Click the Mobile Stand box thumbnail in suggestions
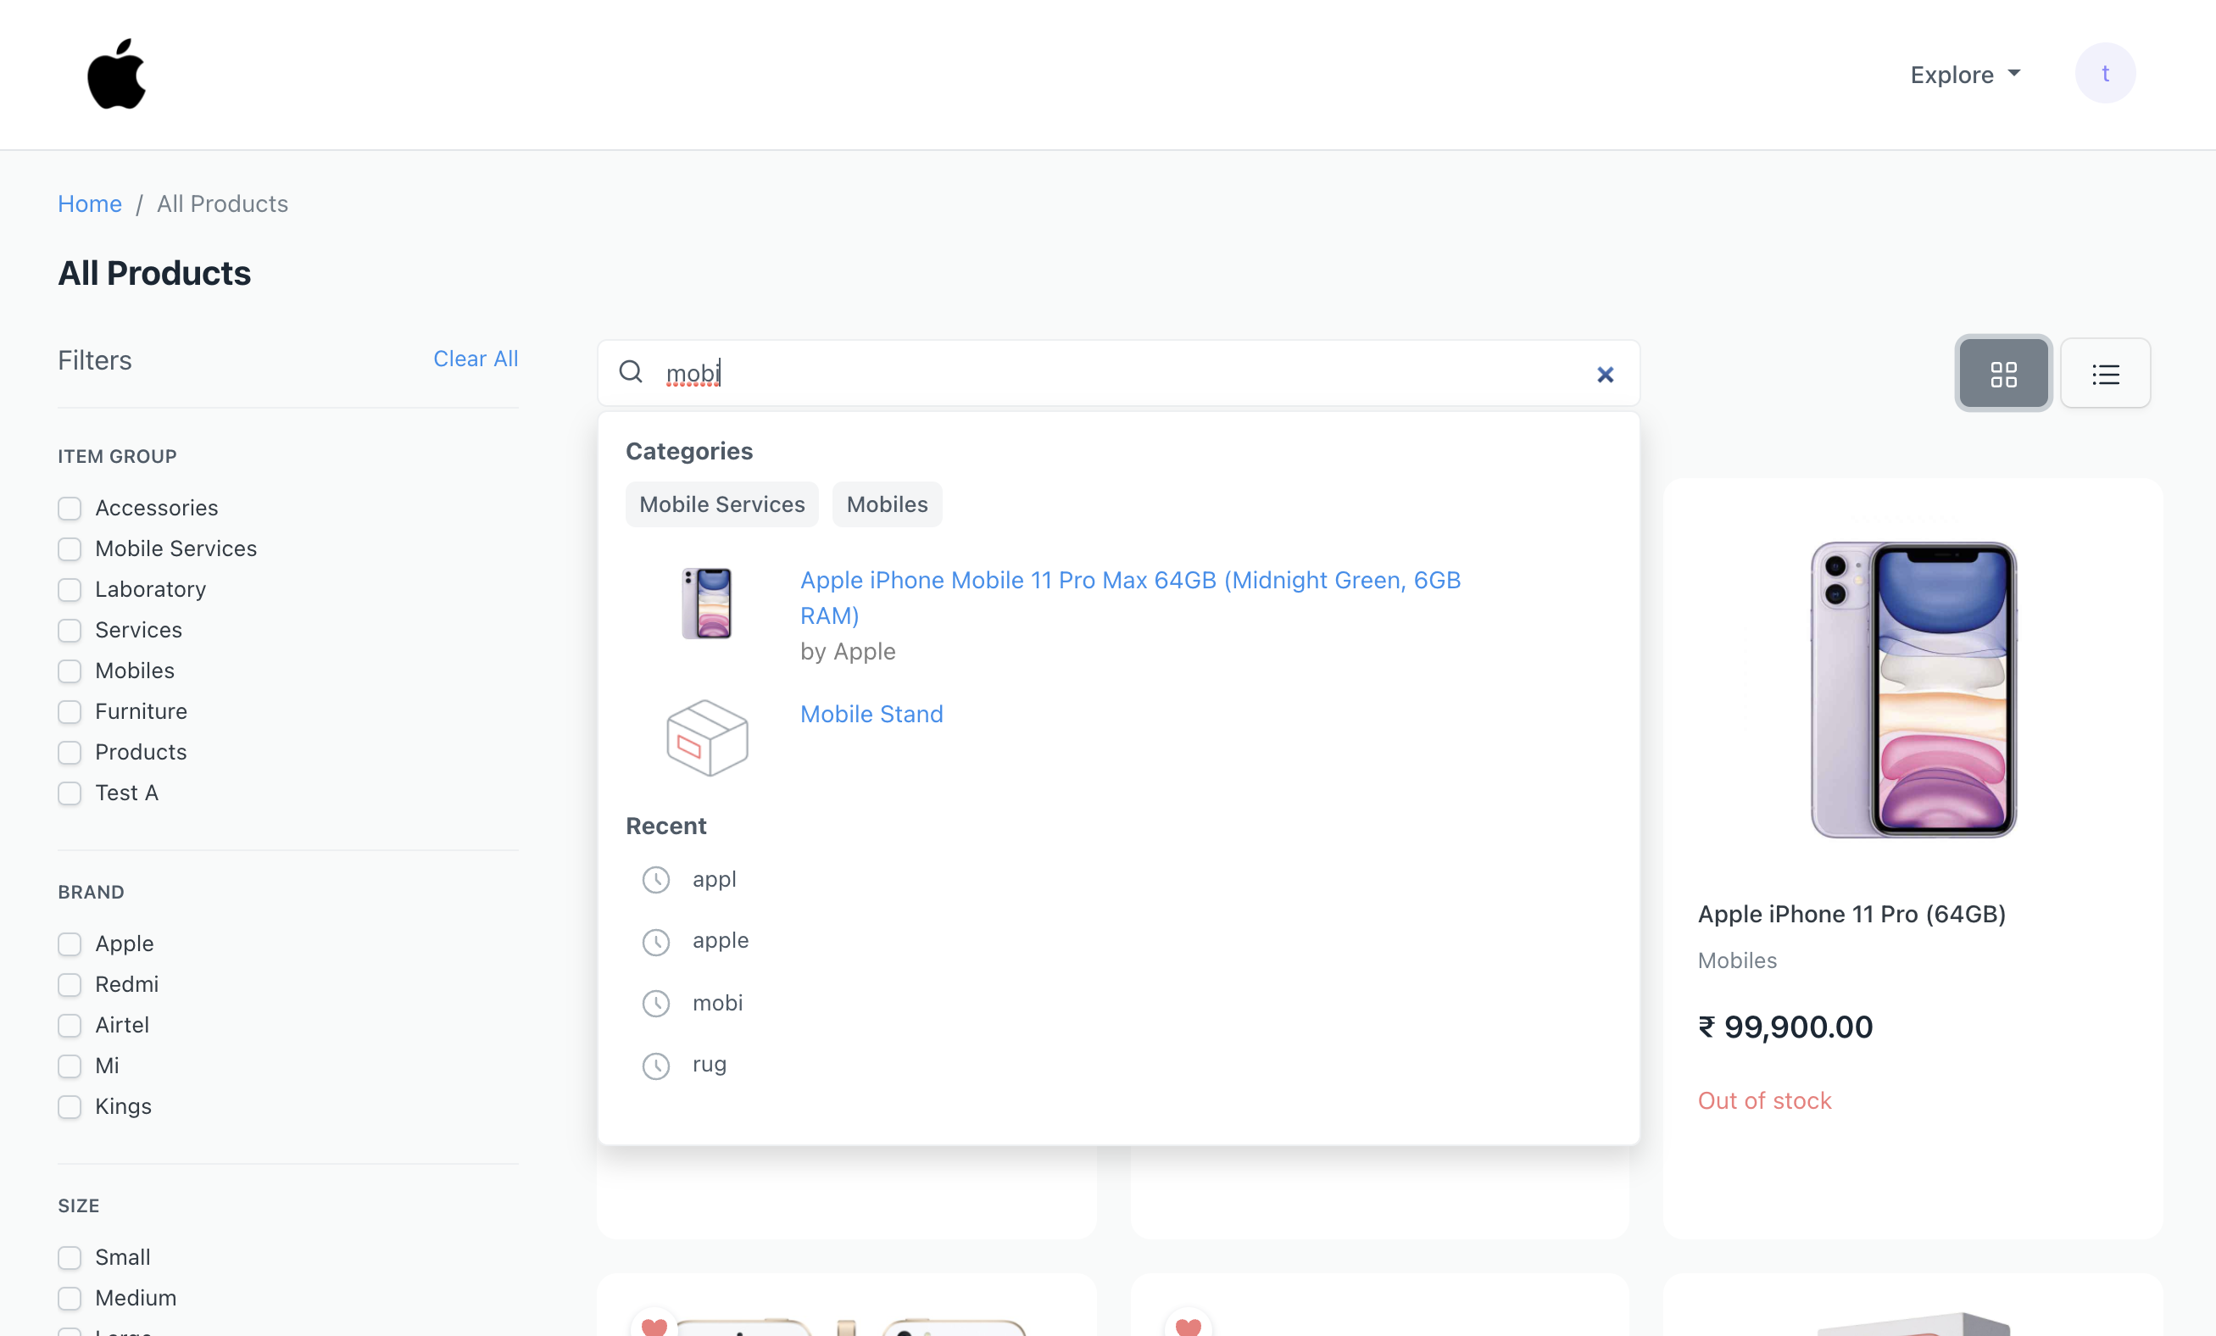Screen dimensions: 2216x1336 [707, 738]
